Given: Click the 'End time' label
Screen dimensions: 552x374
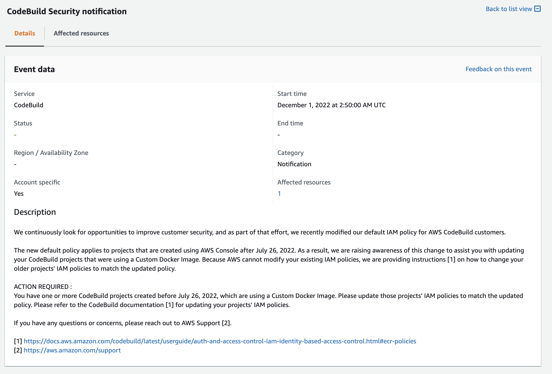Looking at the screenshot, I should tap(290, 123).
